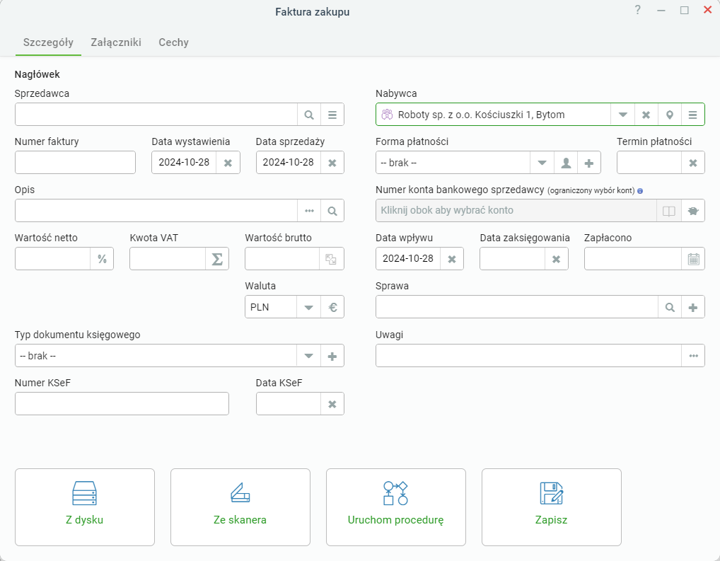Clear the Data zaksięgowania date
The height and width of the screenshot is (561, 720).
[556, 259]
